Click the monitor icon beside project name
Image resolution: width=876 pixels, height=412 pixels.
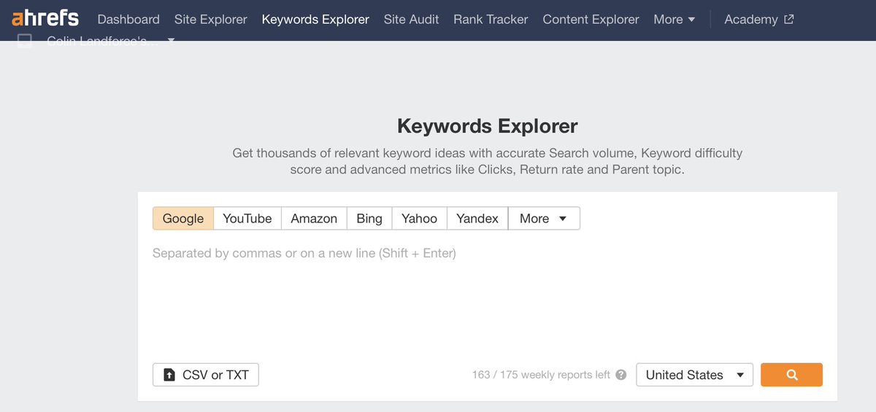(25, 41)
